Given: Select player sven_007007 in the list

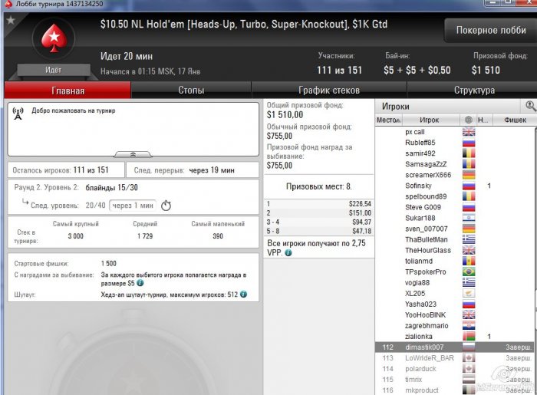Looking at the screenshot, I should pos(454,229).
